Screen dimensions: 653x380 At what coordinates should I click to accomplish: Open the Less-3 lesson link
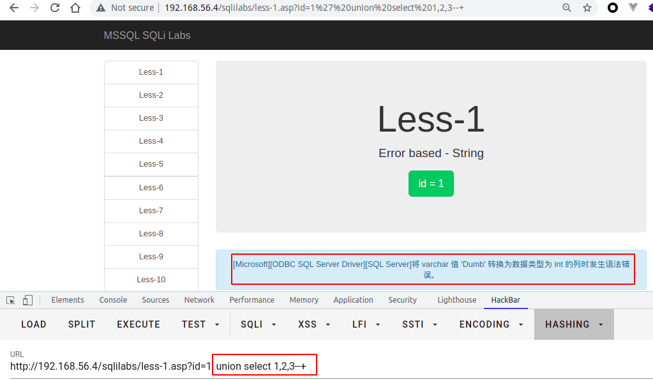151,118
